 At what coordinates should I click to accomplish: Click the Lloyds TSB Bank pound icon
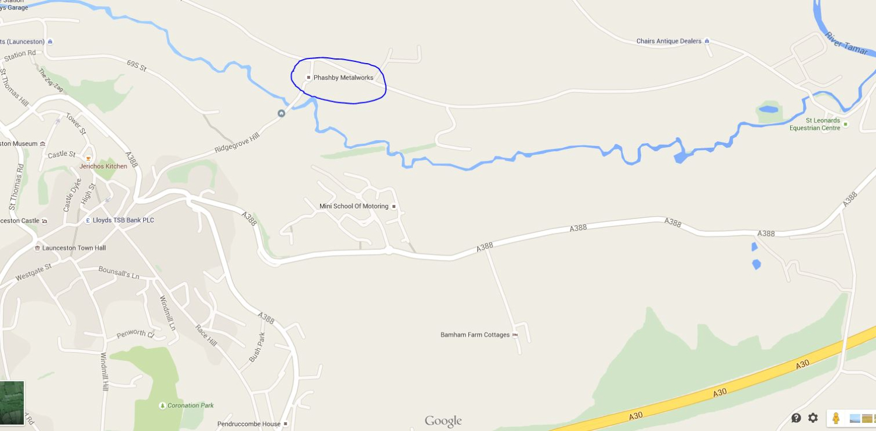click(88, 220)
